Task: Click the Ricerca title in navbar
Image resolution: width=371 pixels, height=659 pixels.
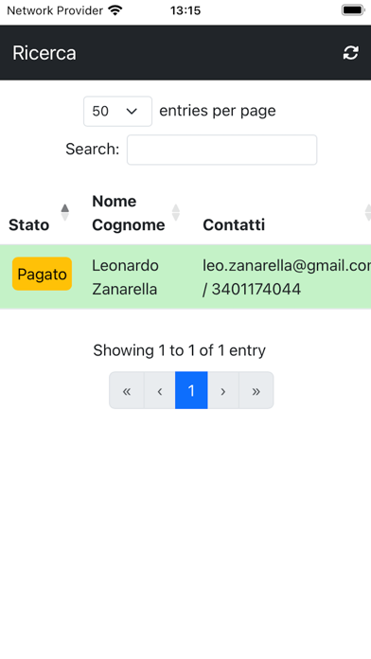Action: [x=44, y=53]
